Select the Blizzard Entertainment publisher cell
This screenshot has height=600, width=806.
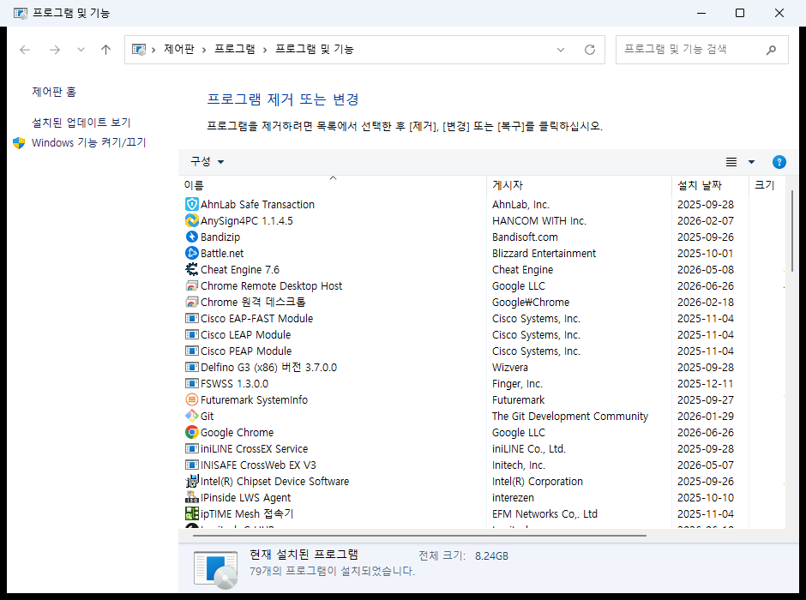pyautogui.click(x=544, y=253)
